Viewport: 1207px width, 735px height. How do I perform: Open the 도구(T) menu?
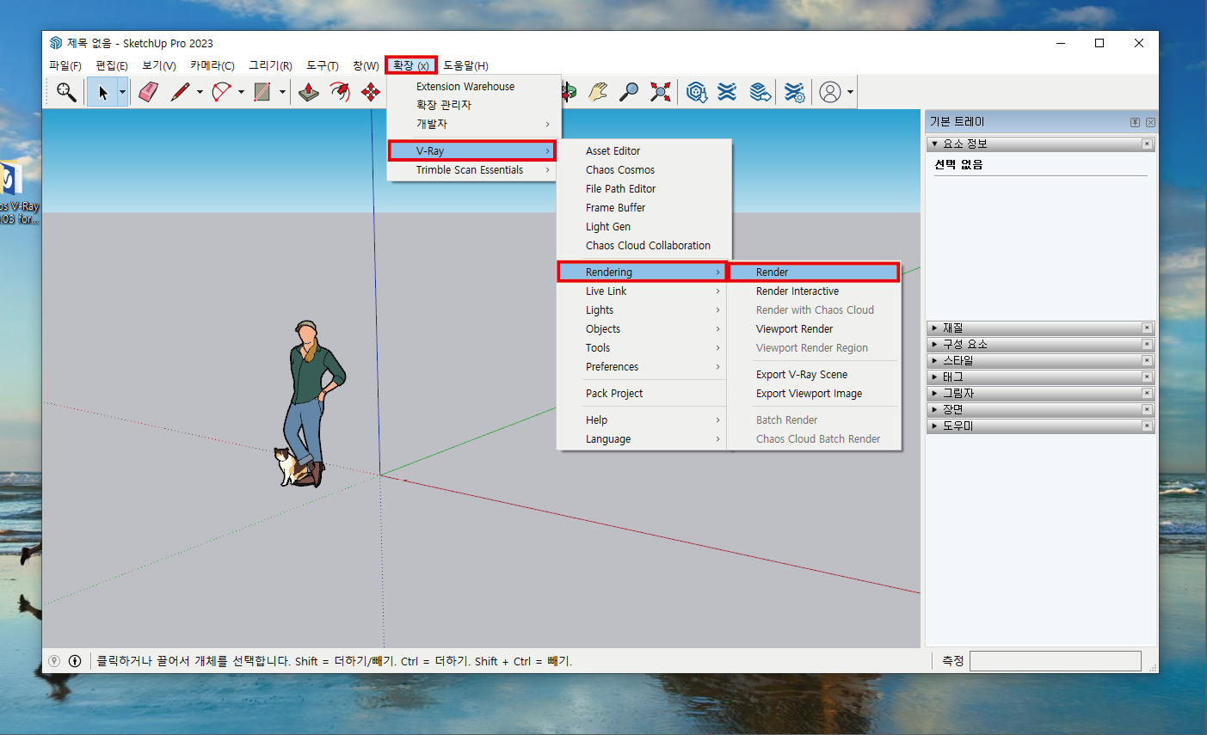click(x=323, y=65)
